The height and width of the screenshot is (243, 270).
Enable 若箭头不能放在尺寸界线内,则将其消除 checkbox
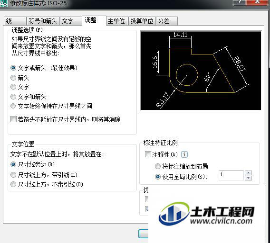tap(13, 119)
